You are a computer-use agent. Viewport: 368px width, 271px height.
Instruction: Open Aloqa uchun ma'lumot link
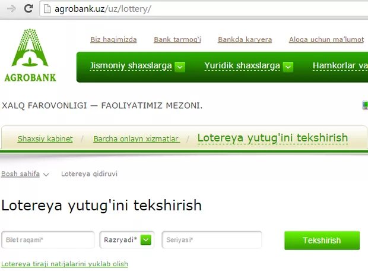pos(326,39)
